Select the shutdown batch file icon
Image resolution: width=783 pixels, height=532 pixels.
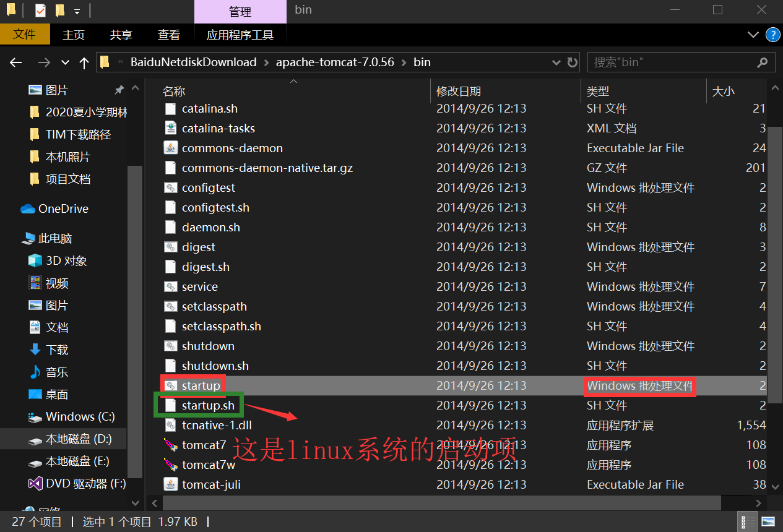pos(171,346)
